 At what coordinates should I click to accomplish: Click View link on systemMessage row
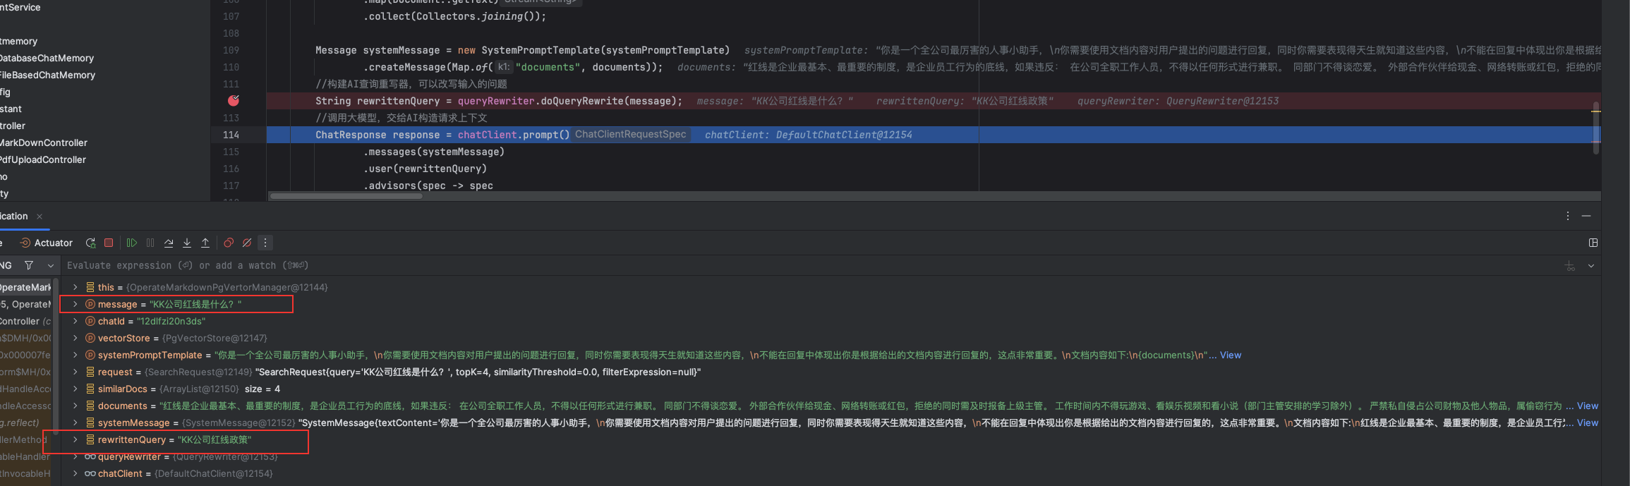click(1587, 423)
